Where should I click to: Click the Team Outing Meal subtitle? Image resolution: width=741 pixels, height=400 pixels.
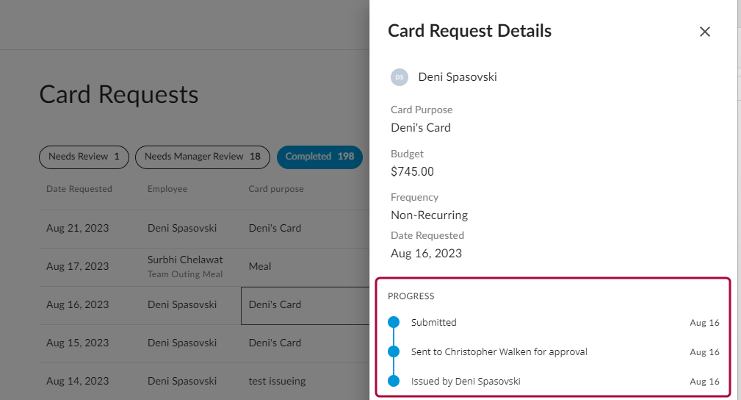[x=184, y=274]
